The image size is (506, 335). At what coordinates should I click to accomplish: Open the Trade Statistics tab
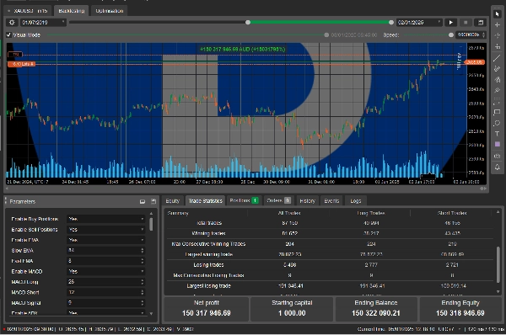tap(206, 201)
